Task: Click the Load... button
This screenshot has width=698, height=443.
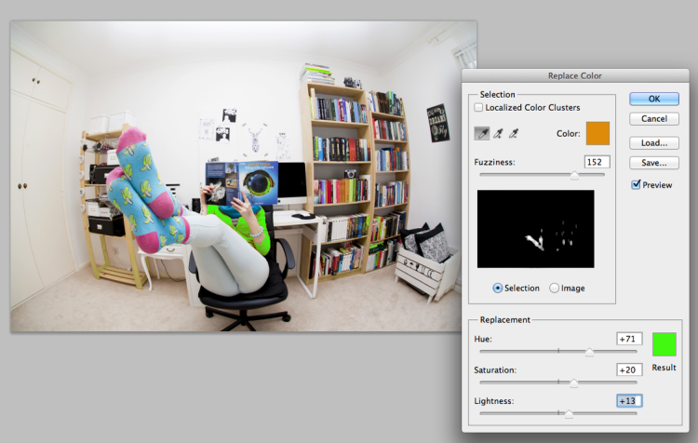Action: click(x=654, y=143)
